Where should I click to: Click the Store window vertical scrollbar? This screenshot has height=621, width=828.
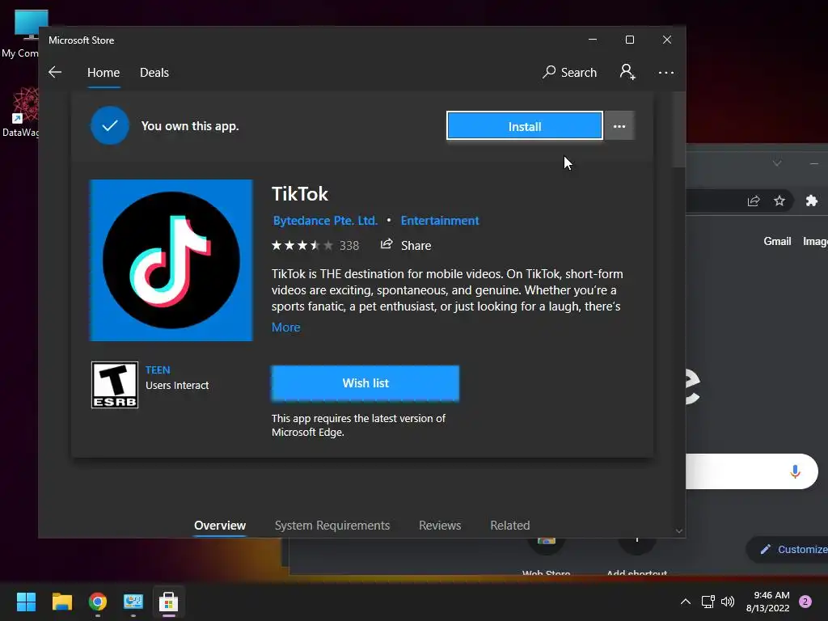pos(679,130)
